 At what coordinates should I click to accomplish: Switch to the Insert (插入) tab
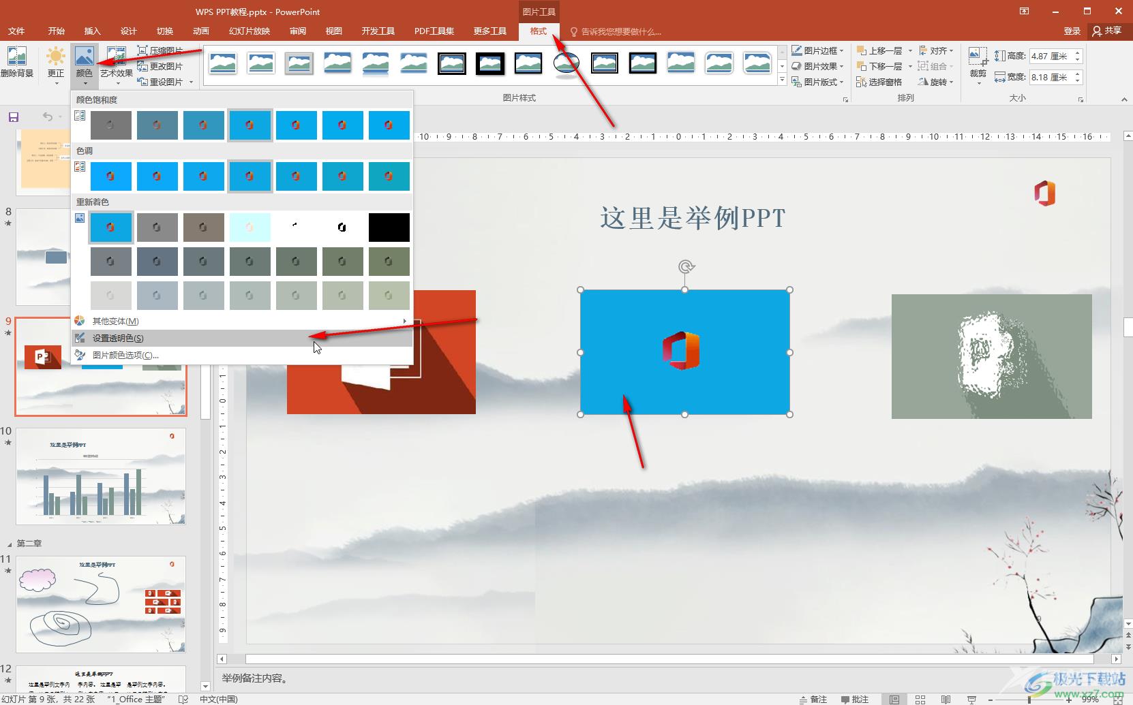pos(92,31)
